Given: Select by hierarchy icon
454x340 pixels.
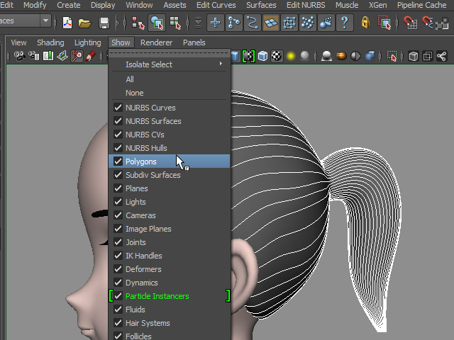Looking at the screenshot, I should (x=138, y=23).
